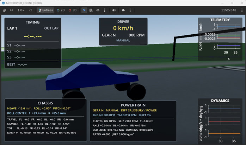Screen dimensions: 246x145
Task: Toggle the camera override icon
Action: [123, 10]
